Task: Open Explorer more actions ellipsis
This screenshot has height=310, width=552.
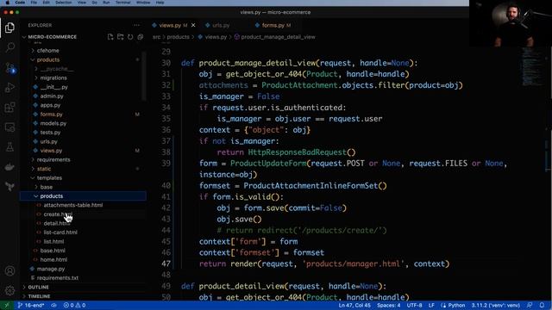Action: 136,25
